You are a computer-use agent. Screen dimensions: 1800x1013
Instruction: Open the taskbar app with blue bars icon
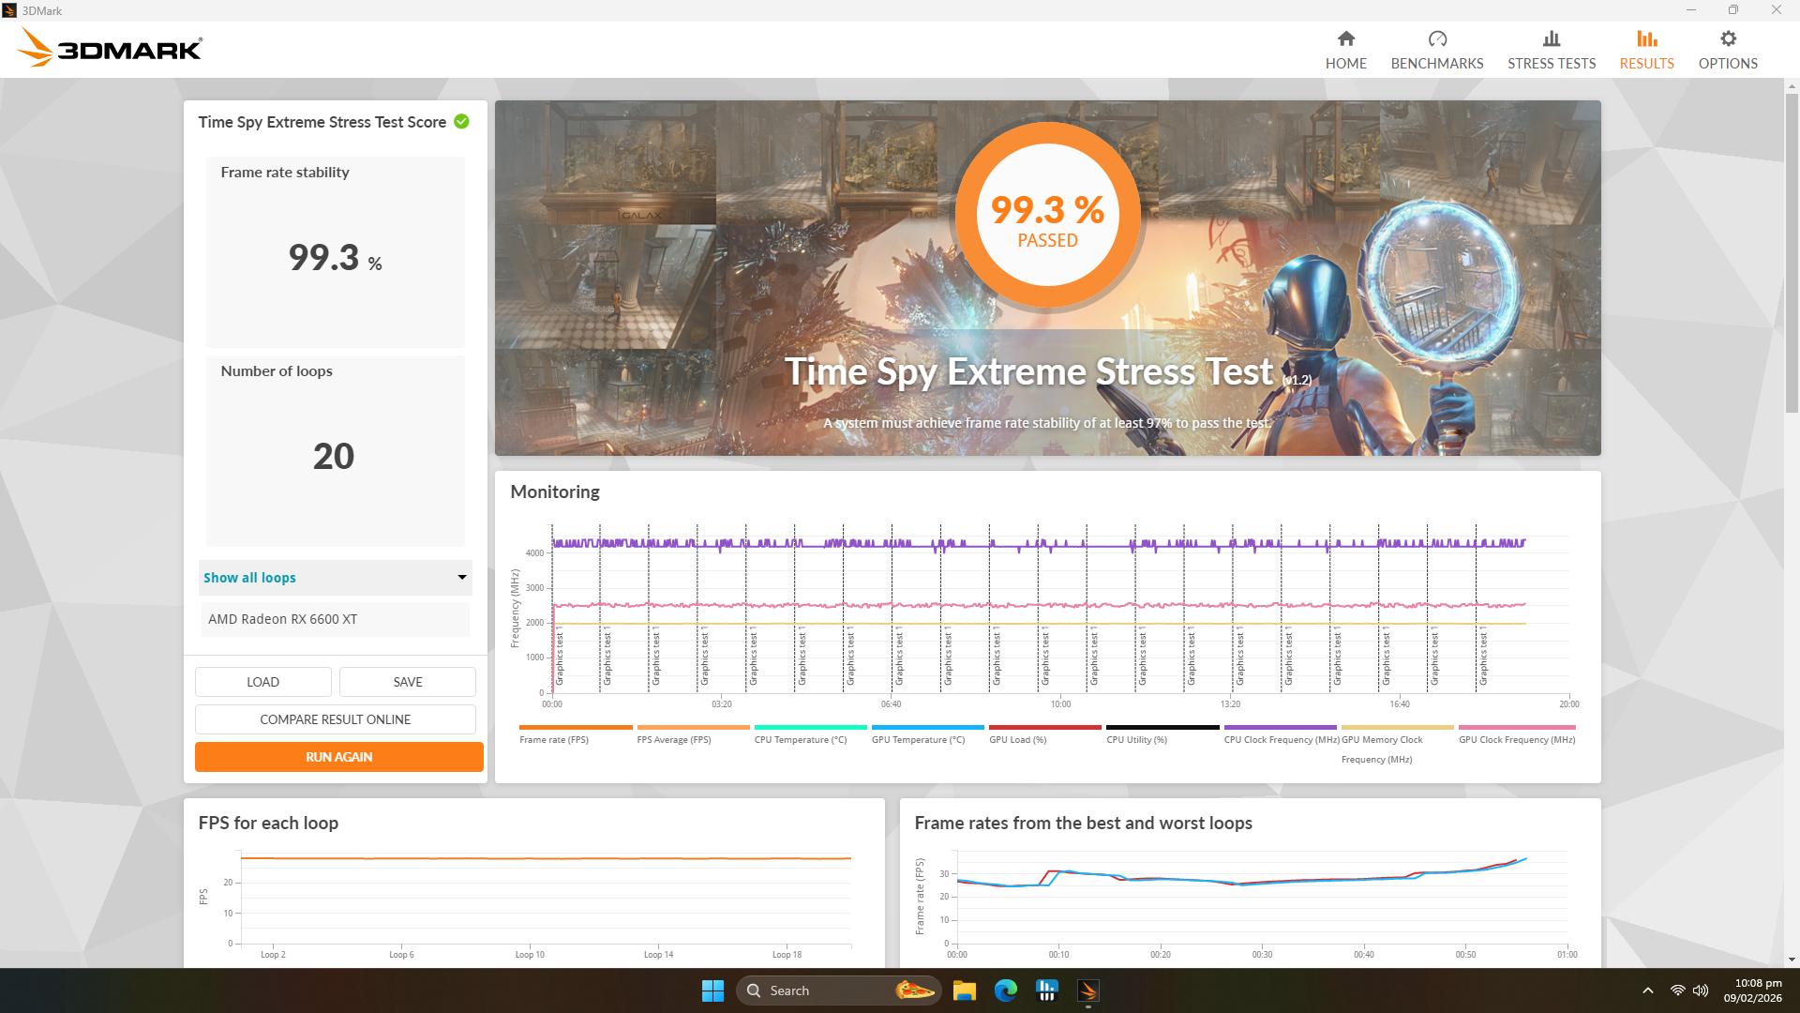pos(1047,990)
